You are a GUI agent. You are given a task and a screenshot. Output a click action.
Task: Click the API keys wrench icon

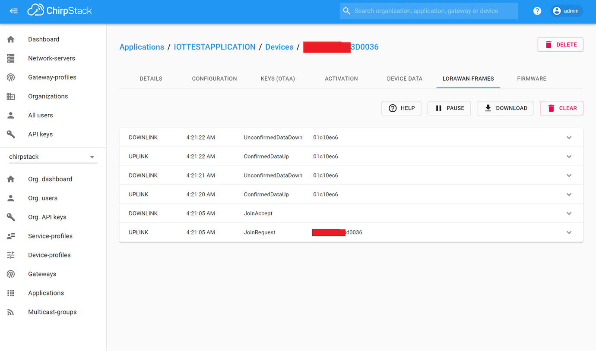pos(11,134)
